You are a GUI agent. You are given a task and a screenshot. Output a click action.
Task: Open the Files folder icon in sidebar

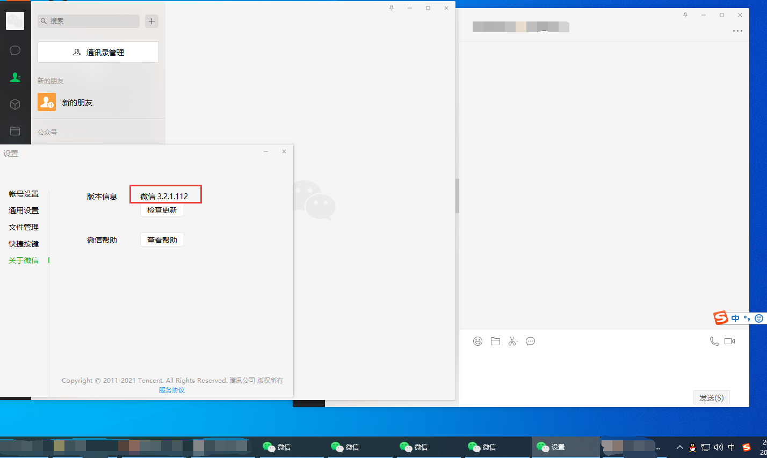(x=15, y=131)
